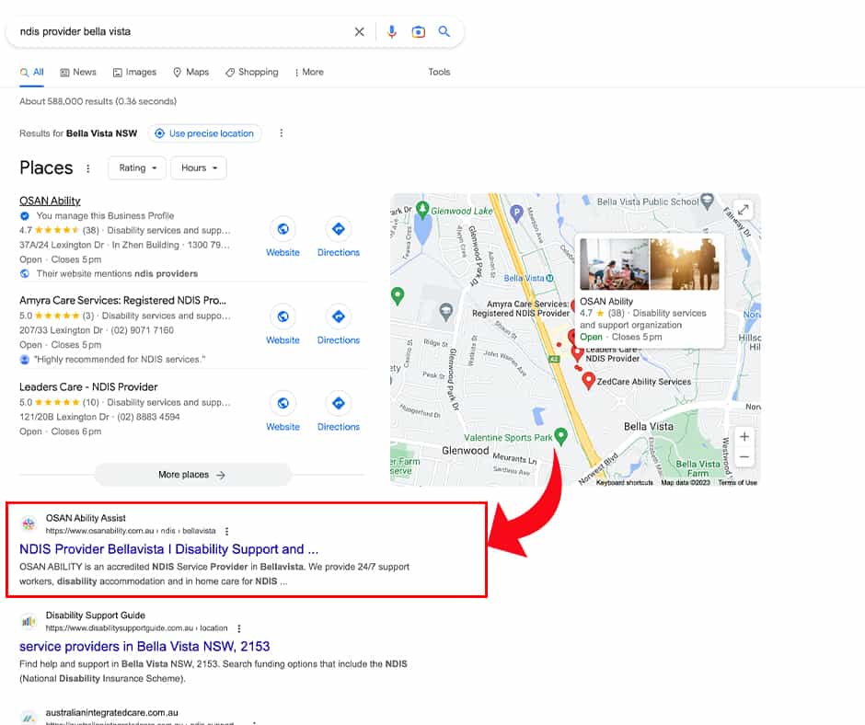
Task: Open the Rating filter dropdown
Action: (x=137, y=167)
